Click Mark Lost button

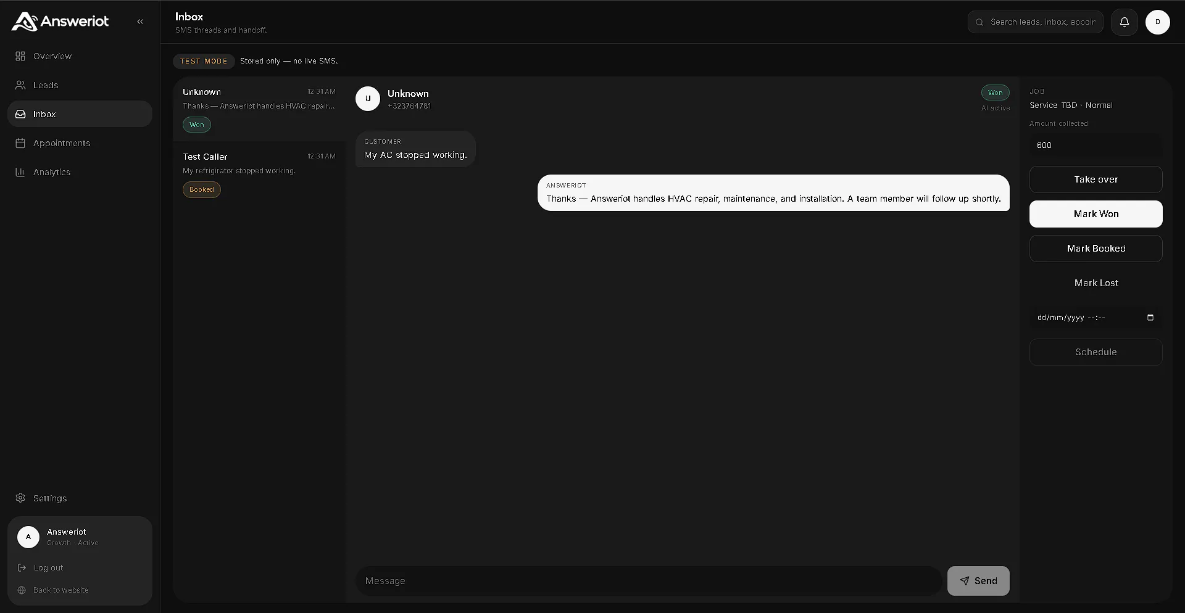pos(1096,283)
